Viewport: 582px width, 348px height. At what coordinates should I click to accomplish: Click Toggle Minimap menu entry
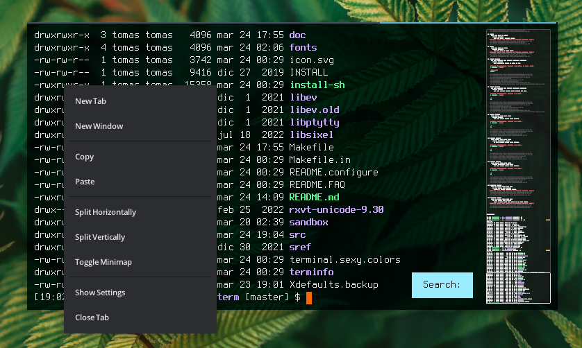pyautogui.click(x=140, y=262)
